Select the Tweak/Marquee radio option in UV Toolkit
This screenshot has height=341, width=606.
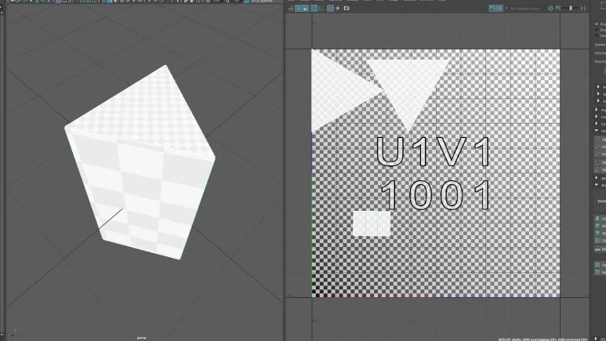597,35
